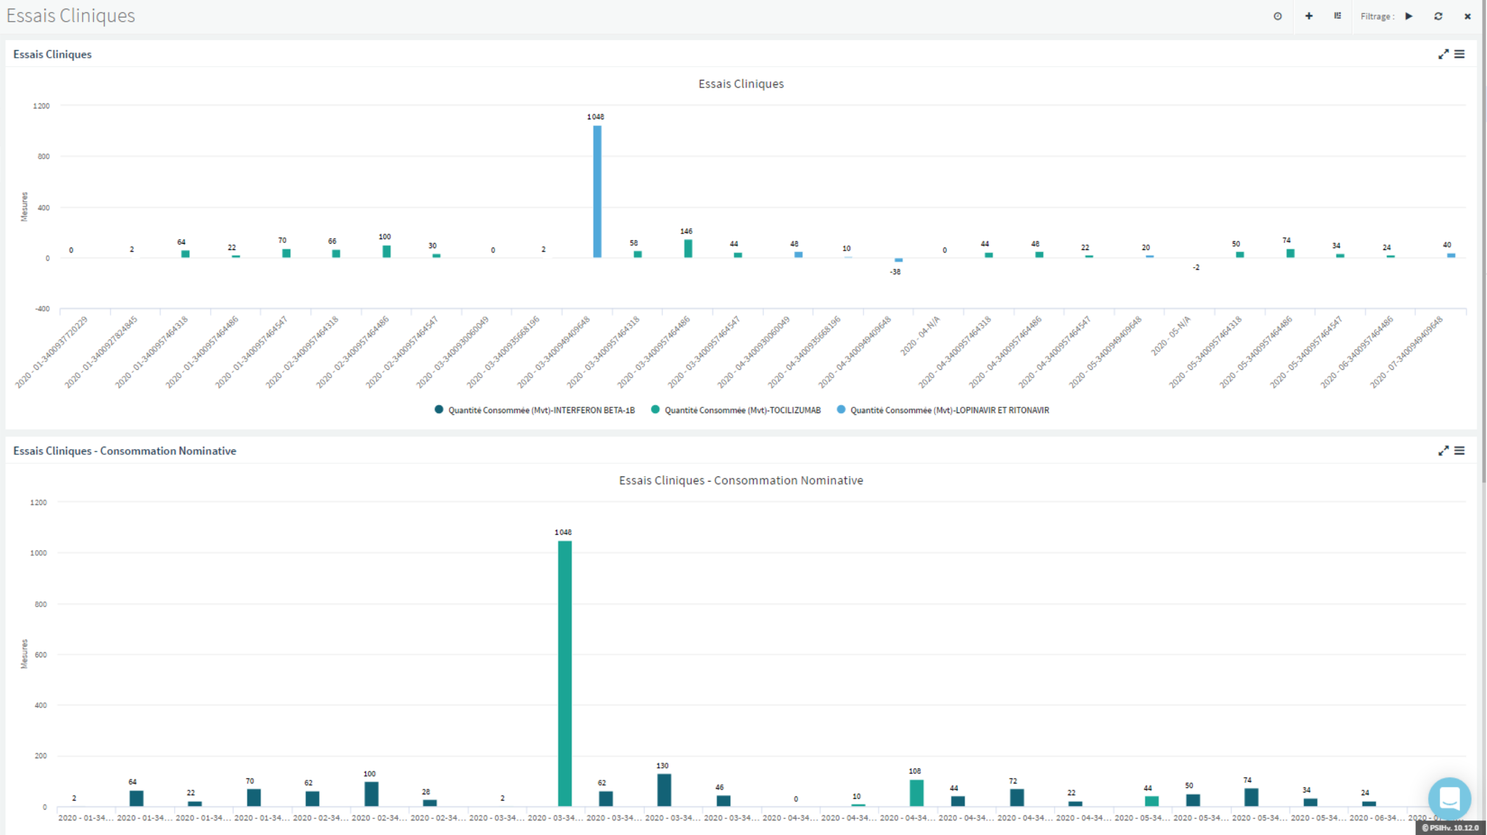The image size is (1487, 835).
Task: Expand Consommation Nominative panel to fullscreen
Action: (x=1443, y=450)
